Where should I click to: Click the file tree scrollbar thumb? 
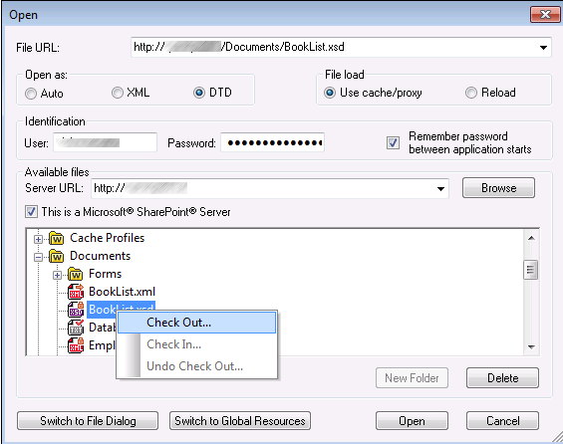point(531,270)
